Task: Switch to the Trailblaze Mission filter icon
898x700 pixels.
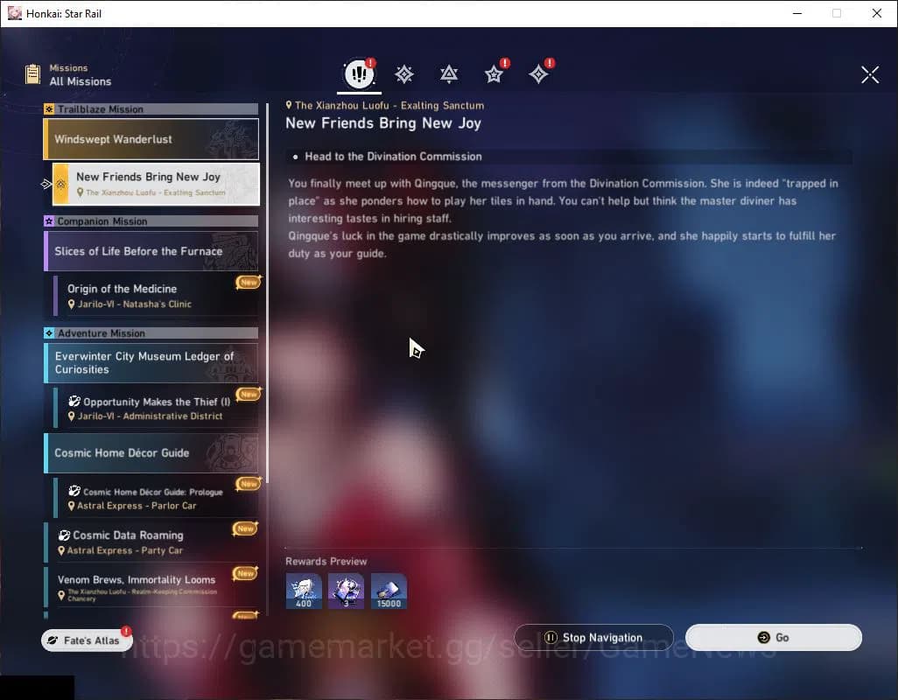Action: pyautogui.click(x=404, y=73)
